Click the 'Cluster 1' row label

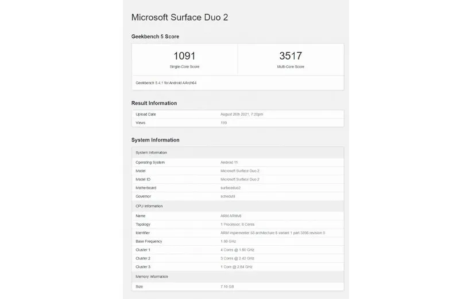(x=143, y=250)
